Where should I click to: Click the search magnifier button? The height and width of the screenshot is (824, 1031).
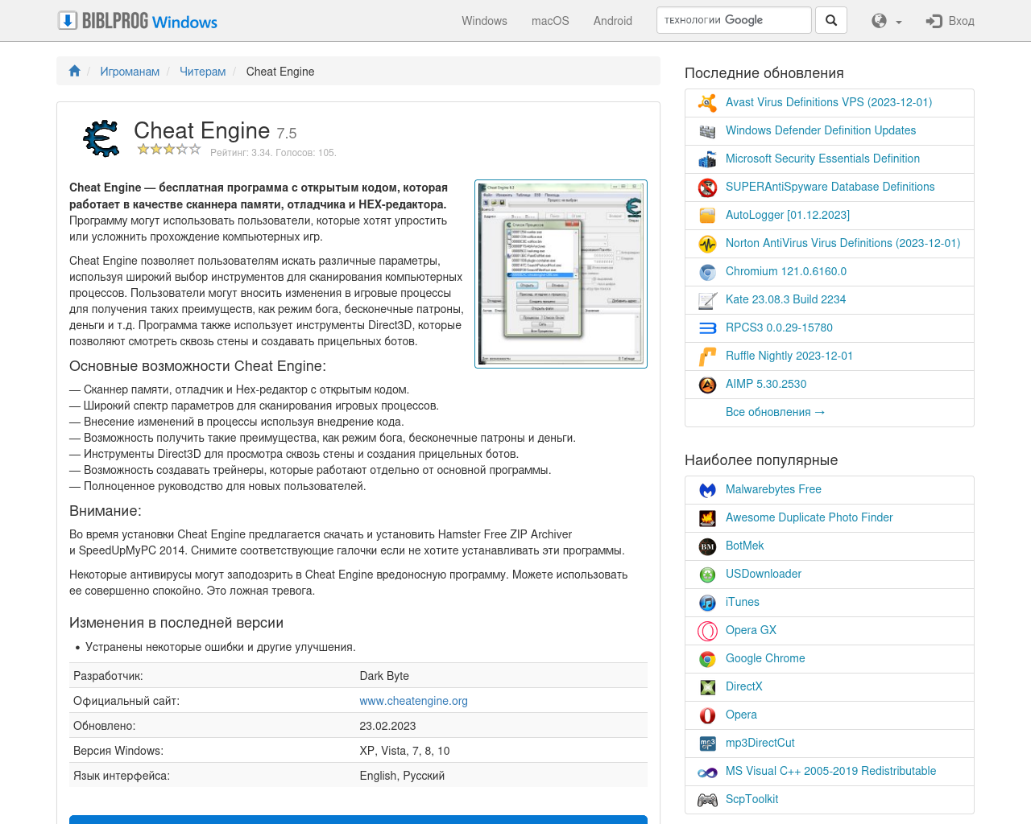[831, 20]
